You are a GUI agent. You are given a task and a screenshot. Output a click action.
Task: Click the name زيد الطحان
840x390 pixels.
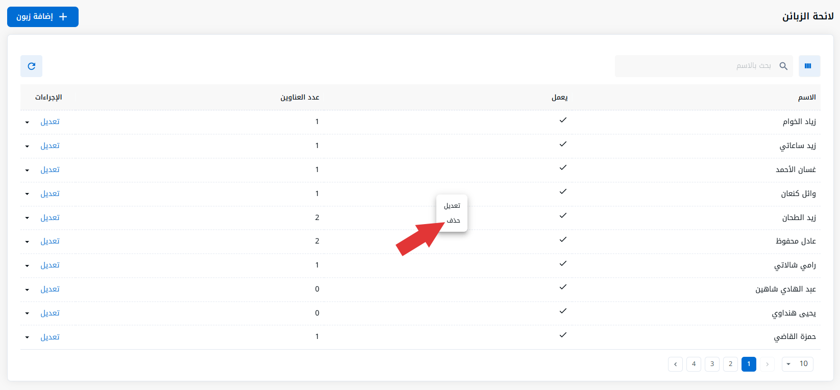[x=799, y=217]
